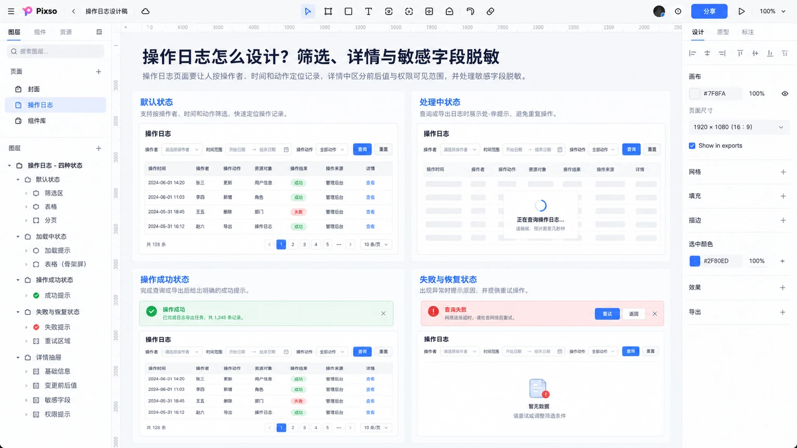Switch to the 标注 tab
The image size is (797, 448).
pyautogui.click(x=748, y=32)
